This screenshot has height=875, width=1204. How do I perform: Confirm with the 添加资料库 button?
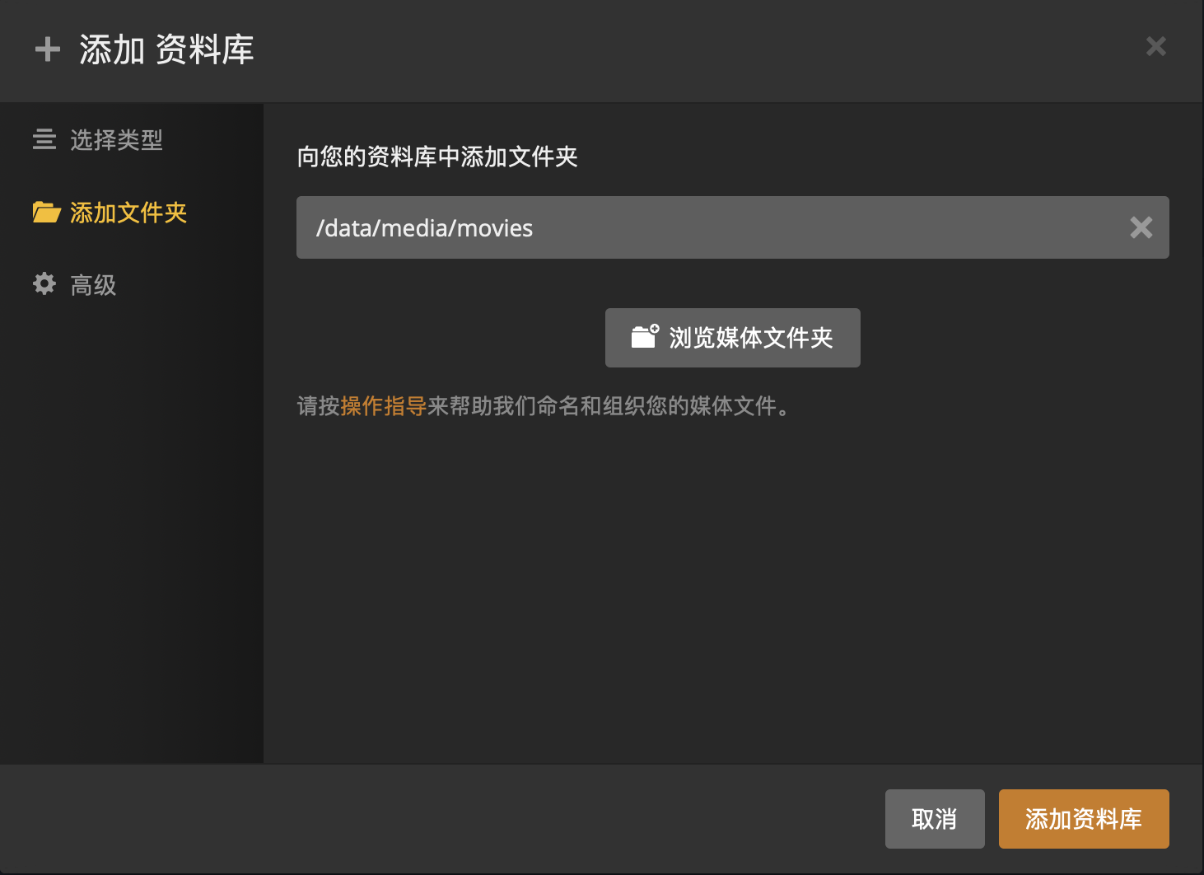point(1083,819)
